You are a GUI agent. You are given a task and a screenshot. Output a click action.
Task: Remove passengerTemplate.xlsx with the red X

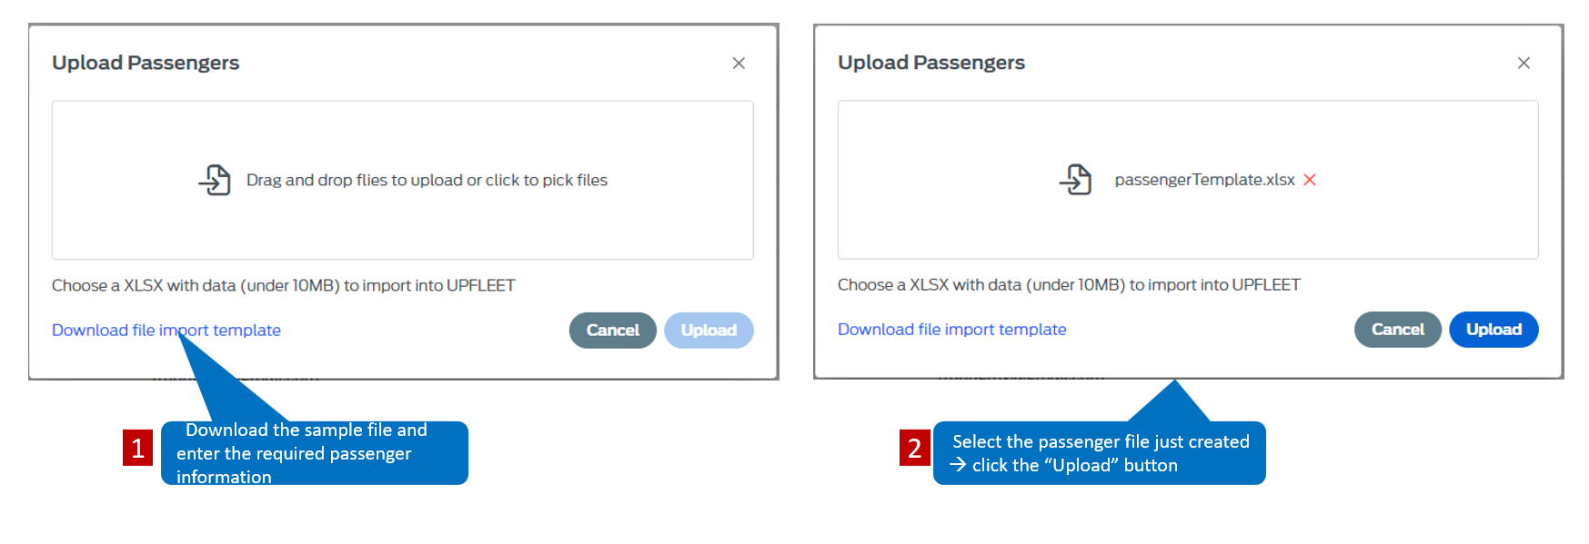[1310, 180]
